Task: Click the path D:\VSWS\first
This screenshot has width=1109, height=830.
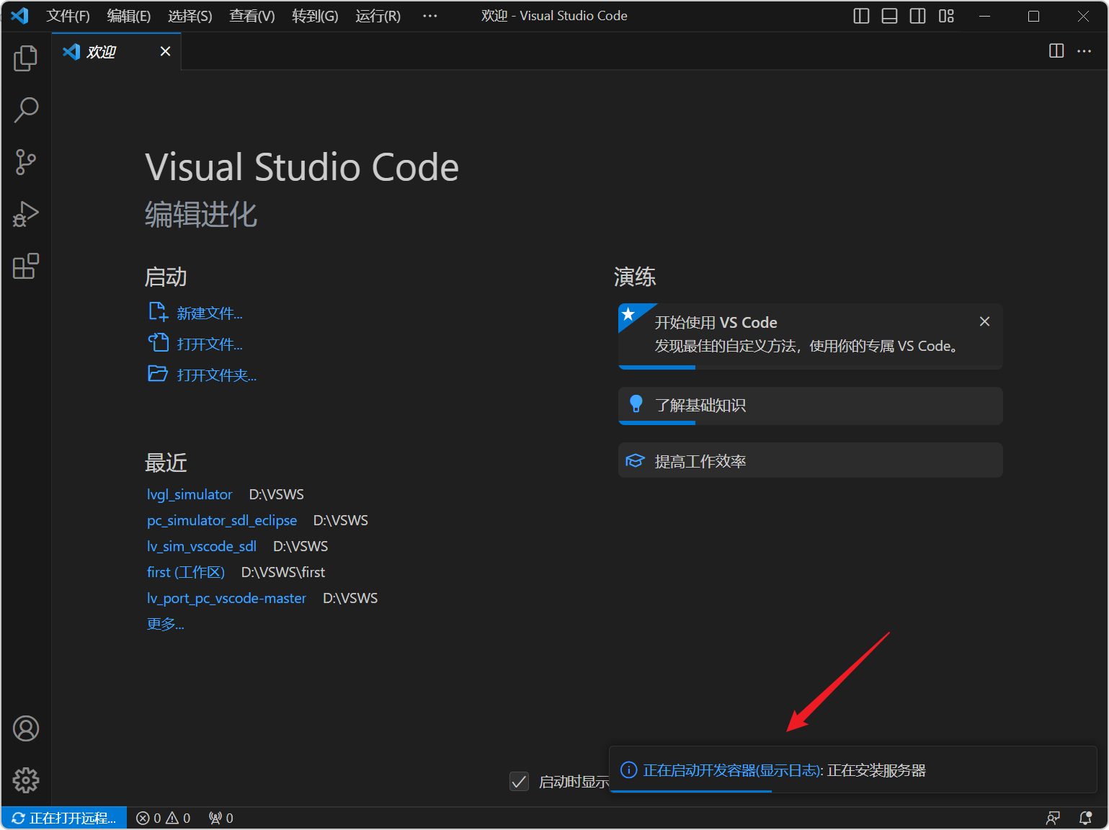Action: [283, 572]
